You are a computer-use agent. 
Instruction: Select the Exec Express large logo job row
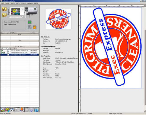tap(20, 55)
